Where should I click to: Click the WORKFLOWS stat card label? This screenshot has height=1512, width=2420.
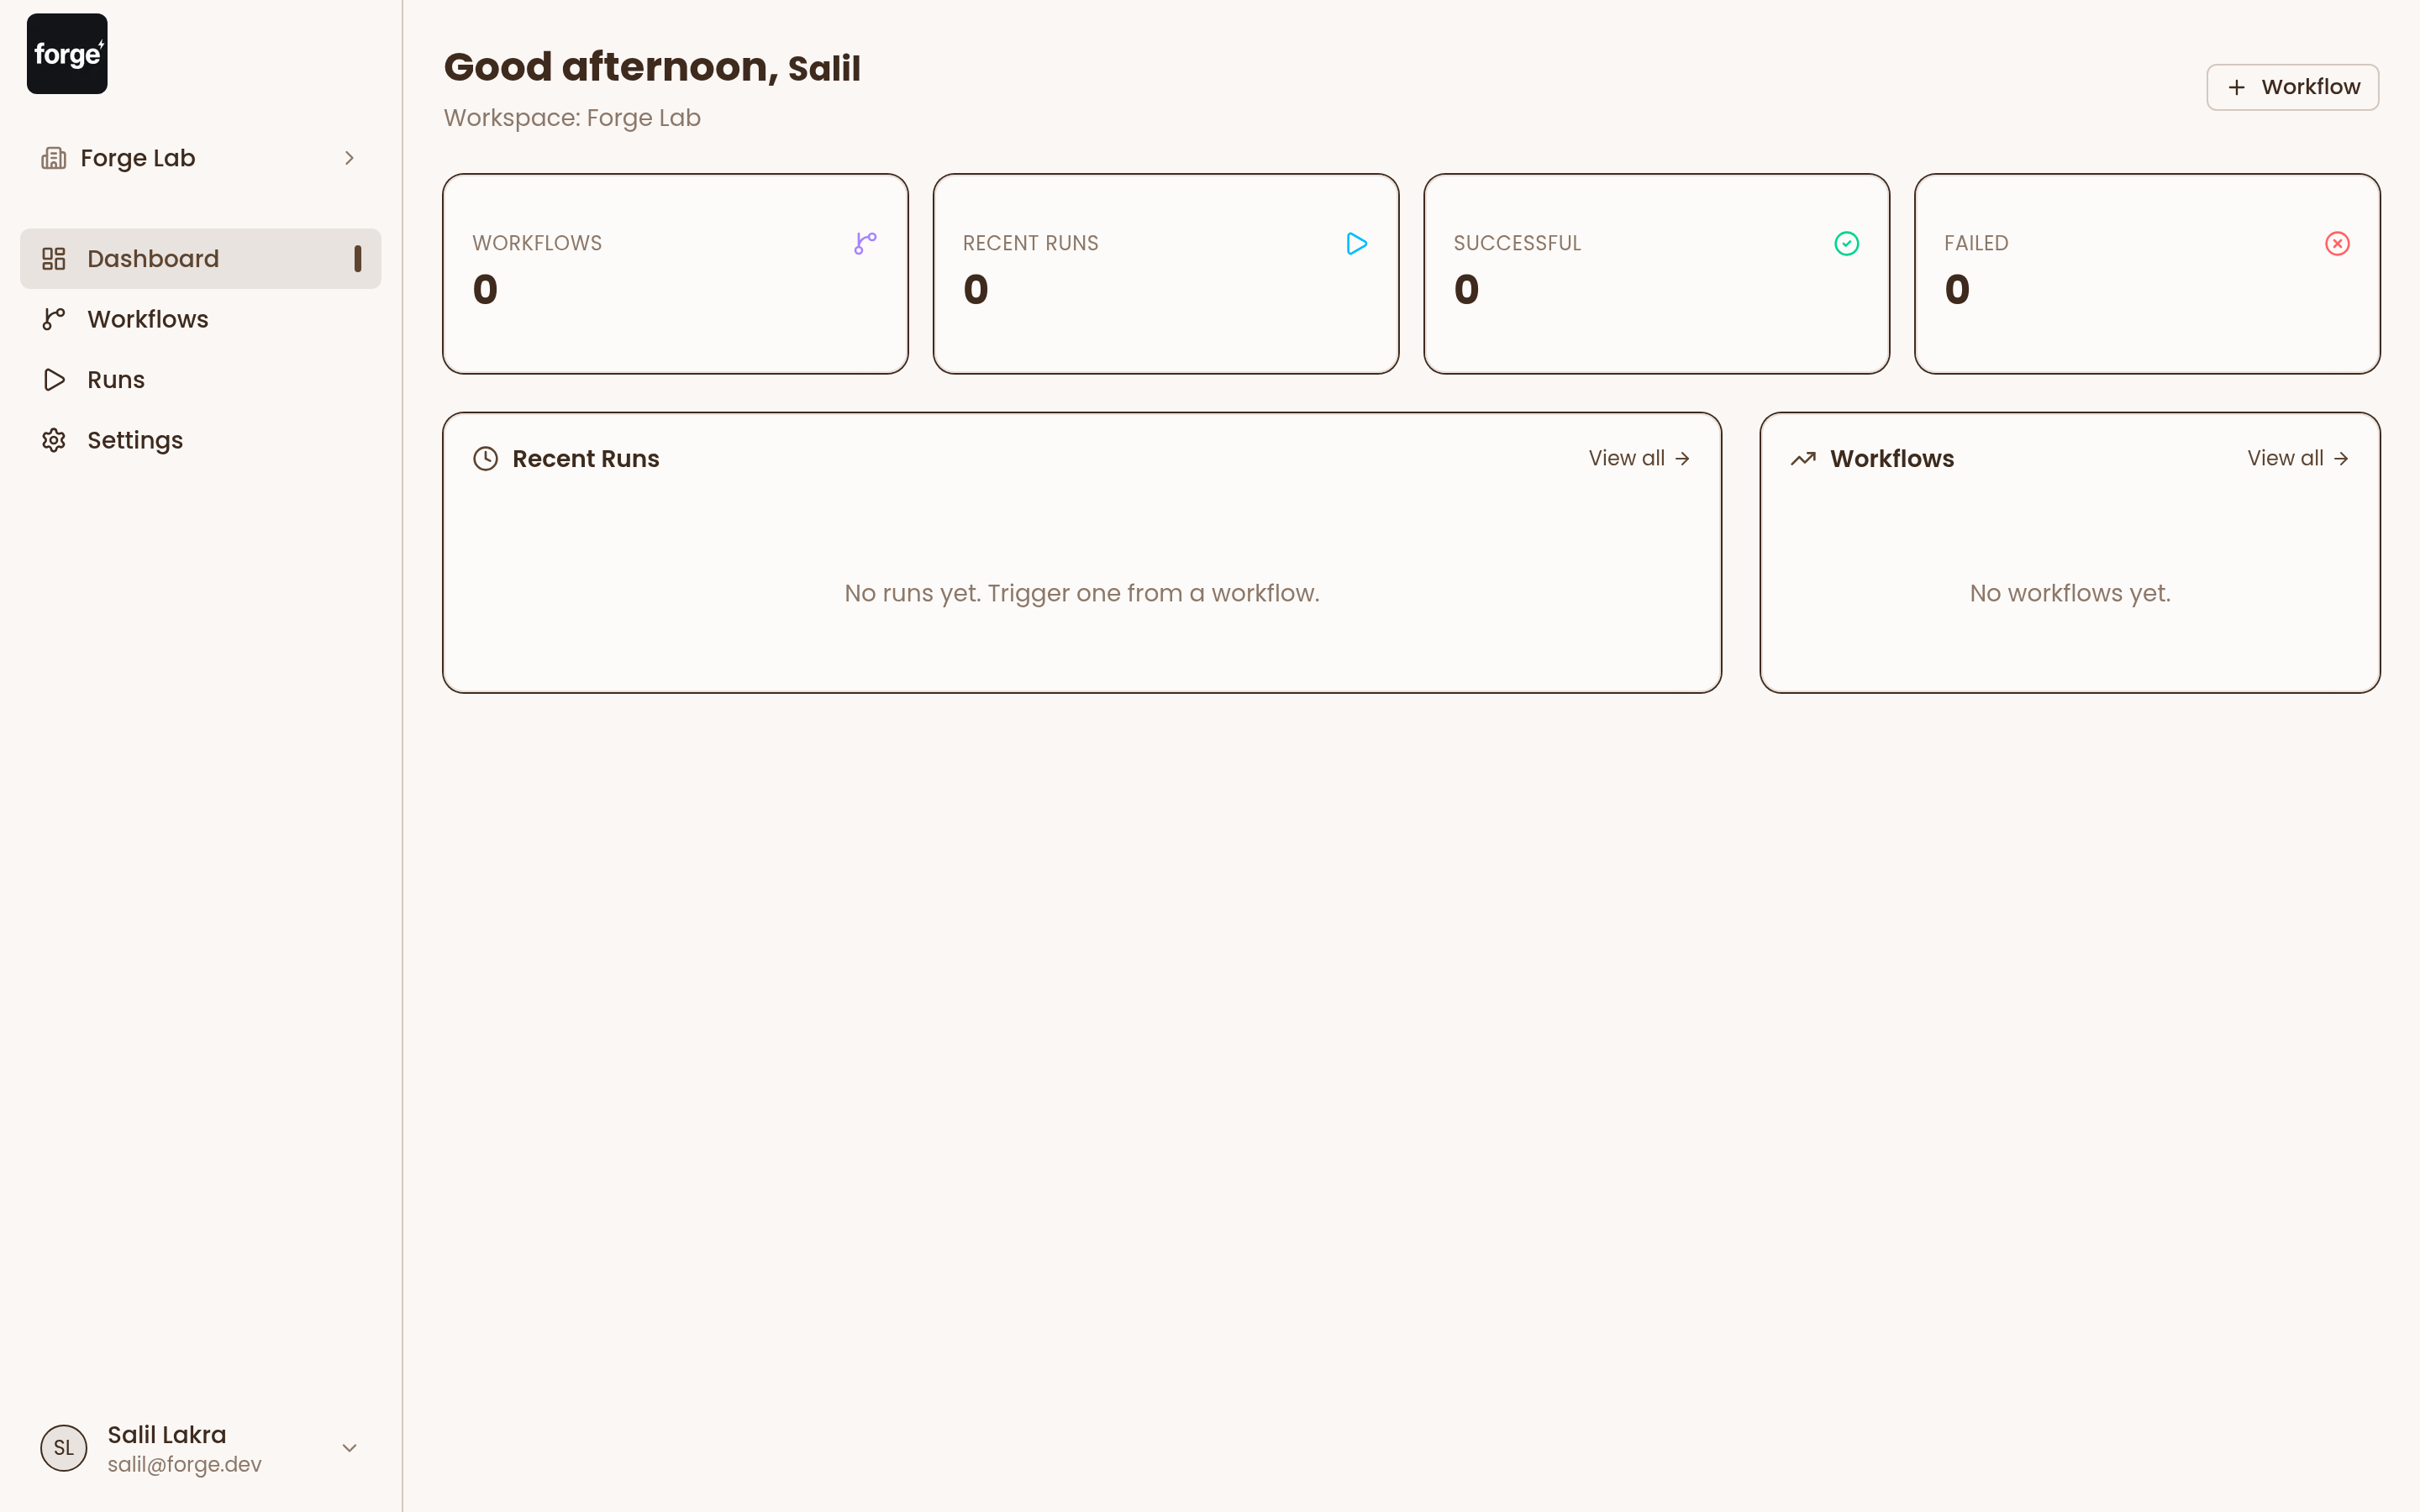tap(537, 243)
